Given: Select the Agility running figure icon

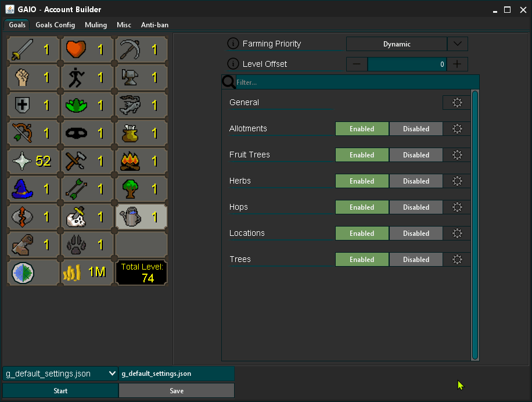Looking at the screenshot, I should coord(76,78).
